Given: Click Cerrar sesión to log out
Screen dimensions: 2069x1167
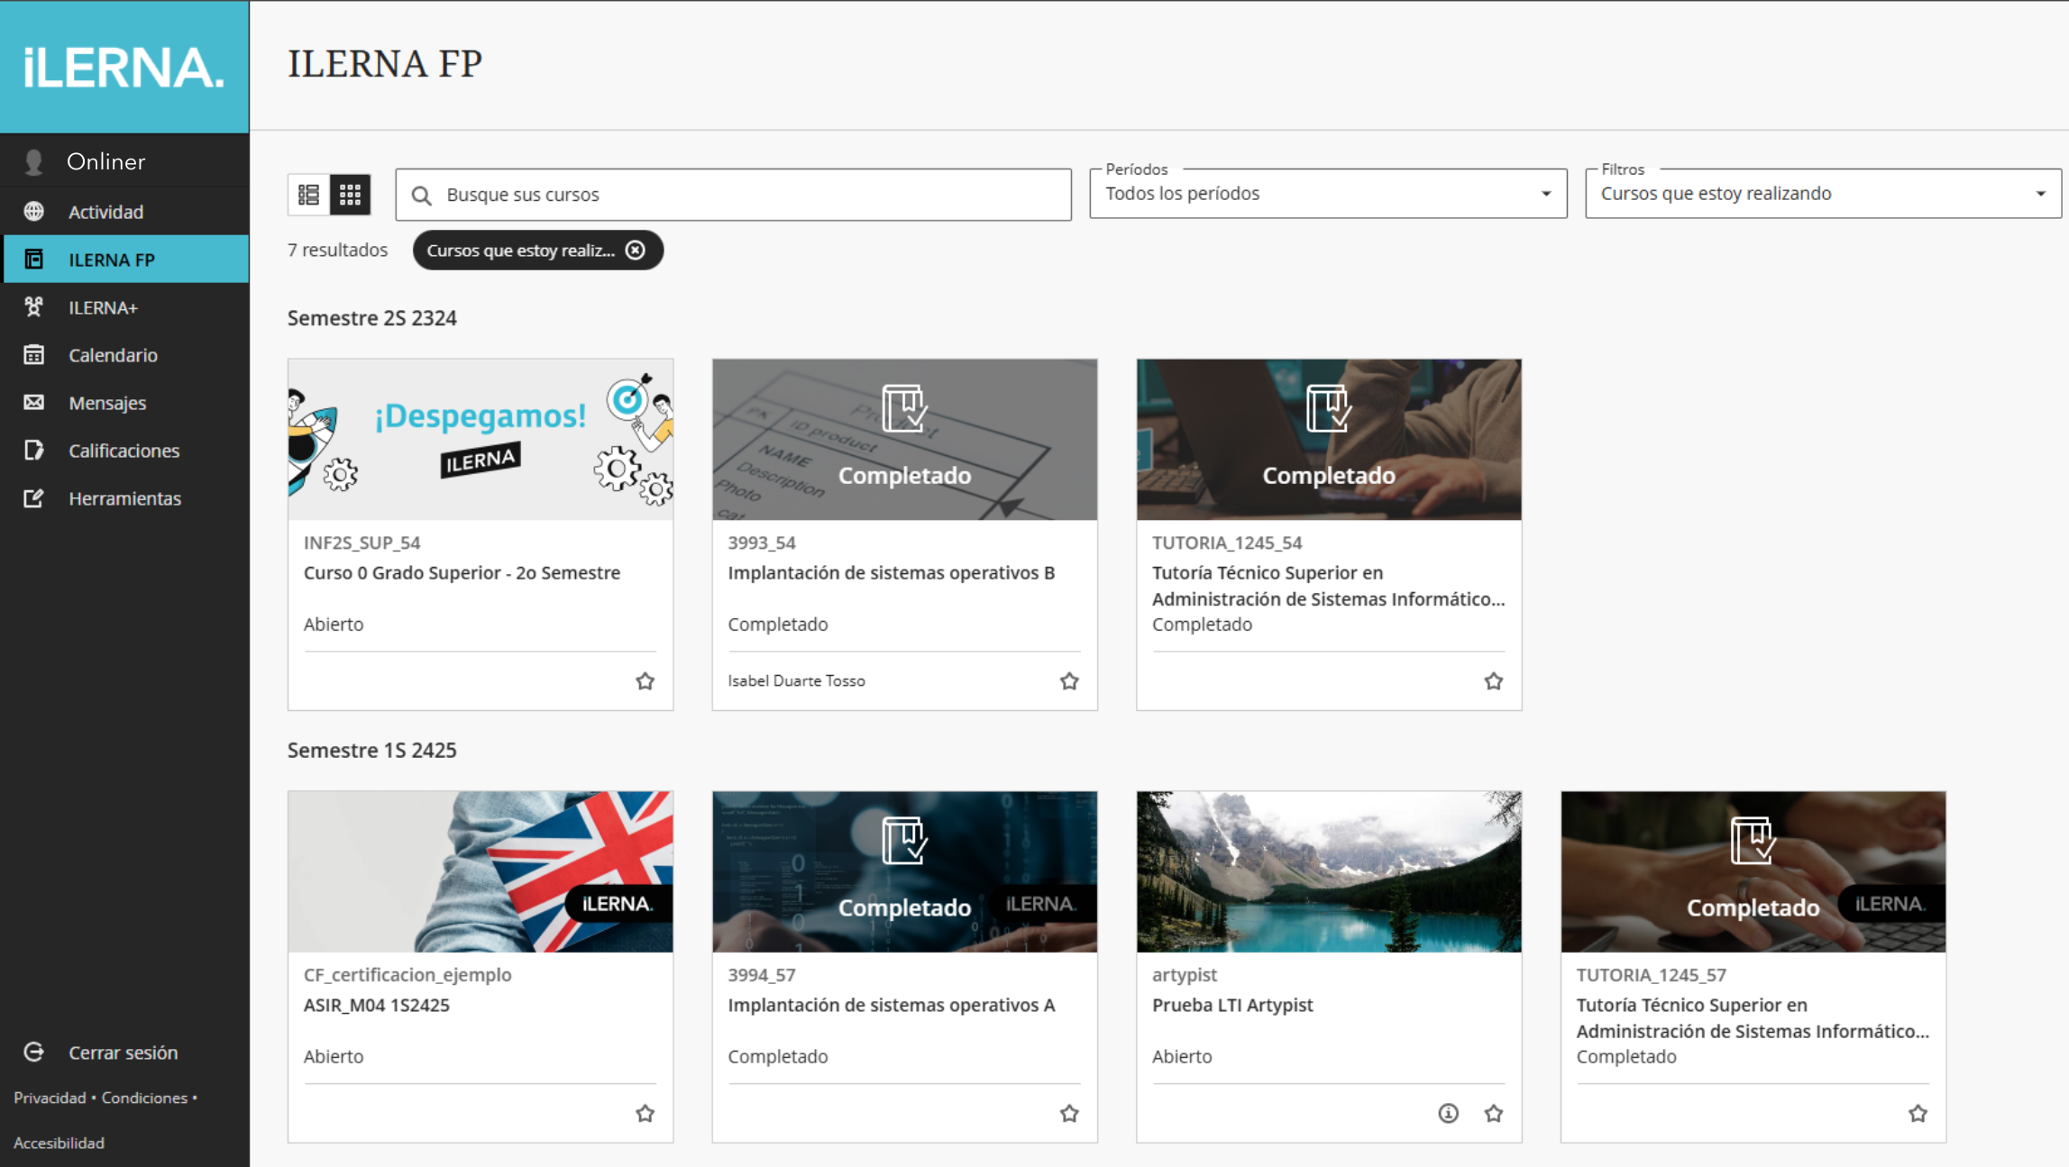Looking at the screenshot, I should click(x=123, y=1053).
